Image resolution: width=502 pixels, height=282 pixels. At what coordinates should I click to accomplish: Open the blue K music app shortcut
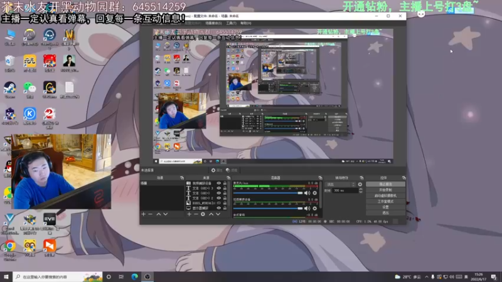pyautogui.click(x=29, y=115)
